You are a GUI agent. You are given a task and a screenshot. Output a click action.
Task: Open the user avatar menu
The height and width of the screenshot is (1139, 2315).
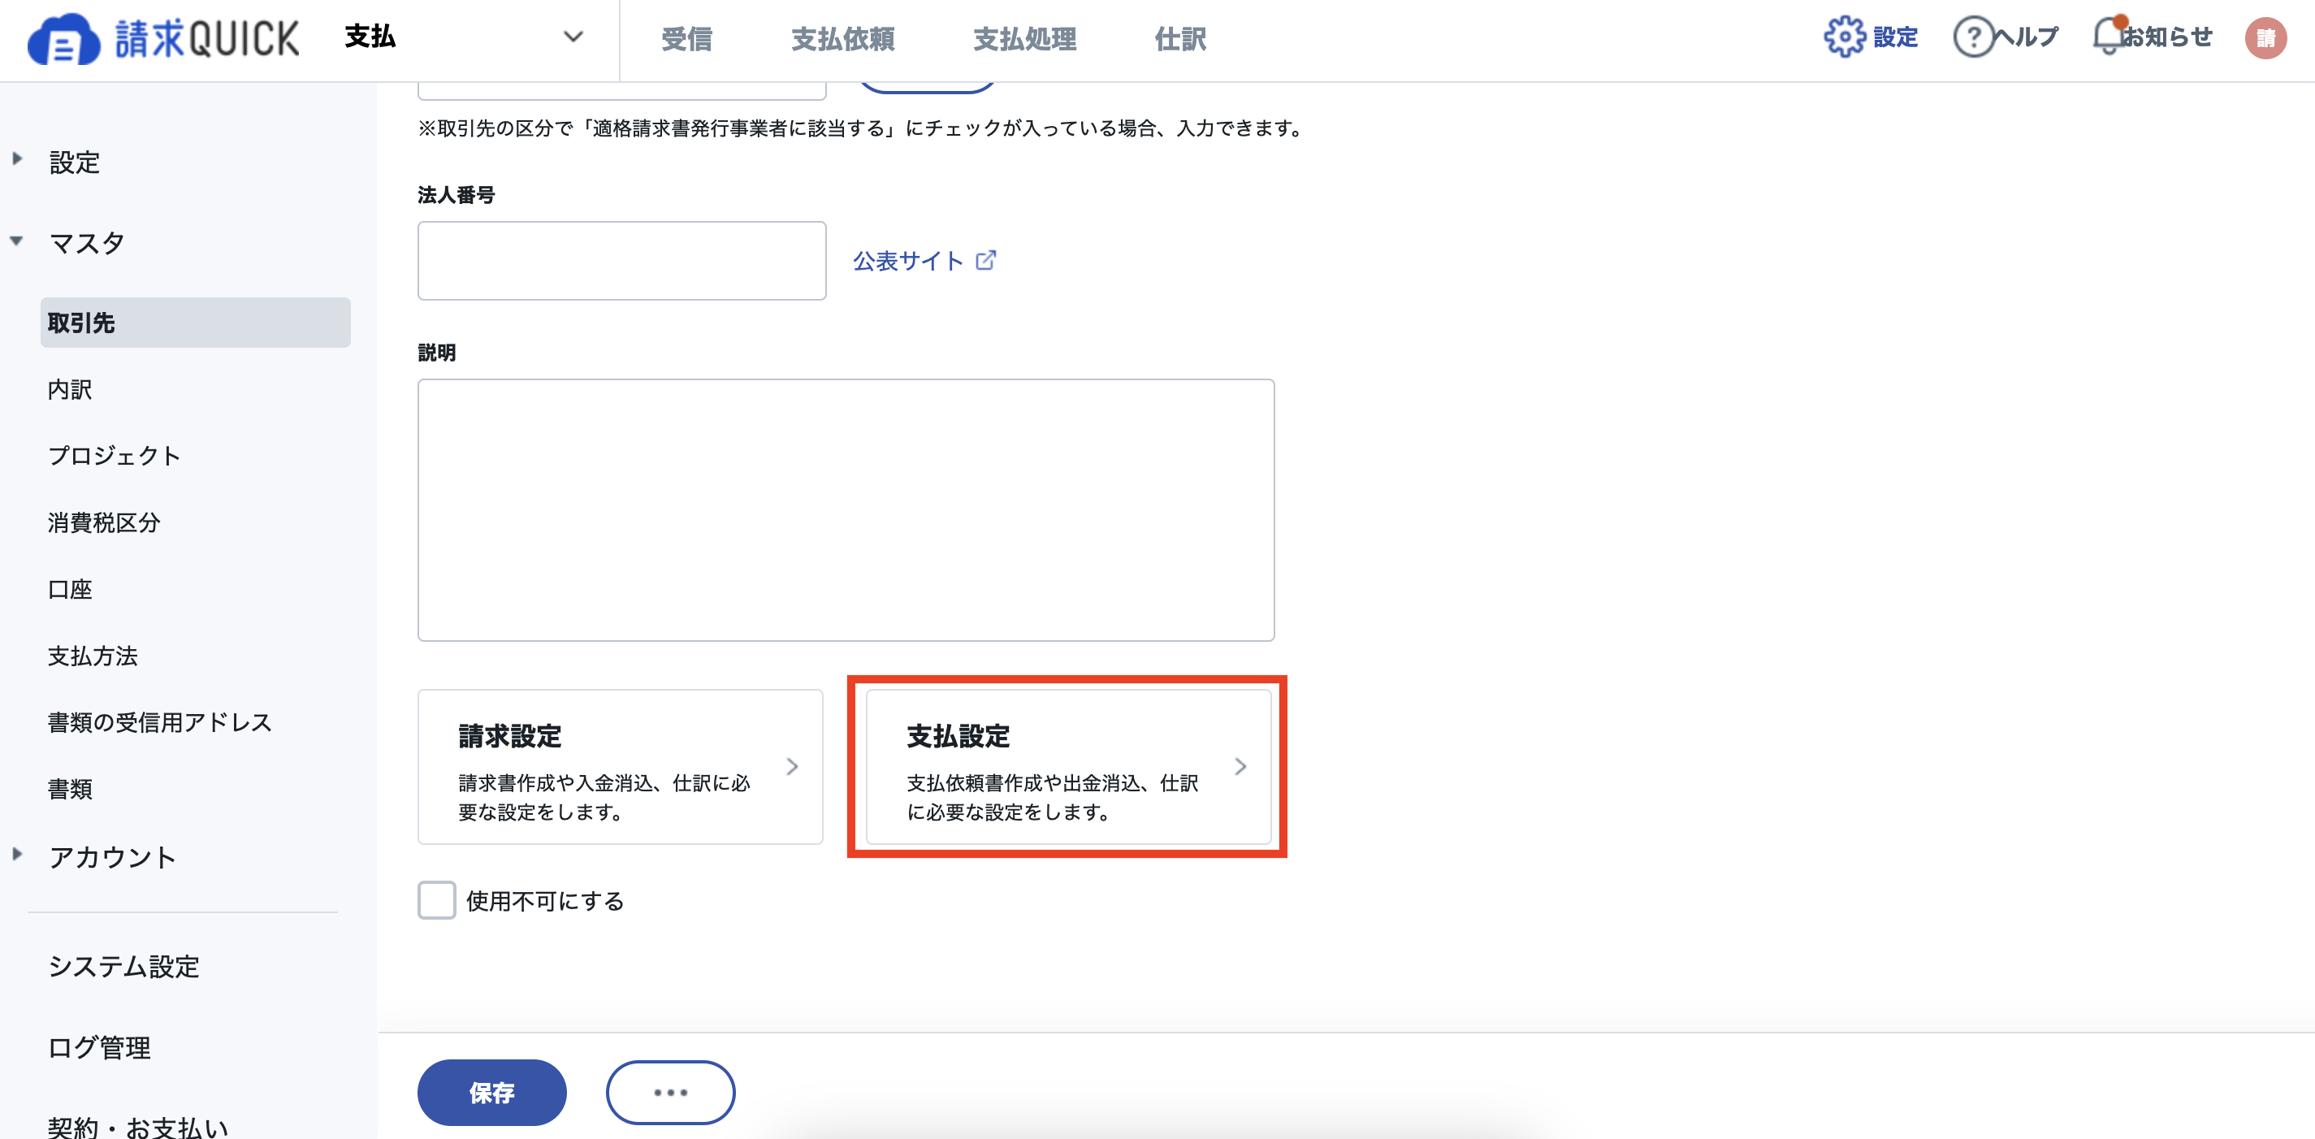[2265, 37]
